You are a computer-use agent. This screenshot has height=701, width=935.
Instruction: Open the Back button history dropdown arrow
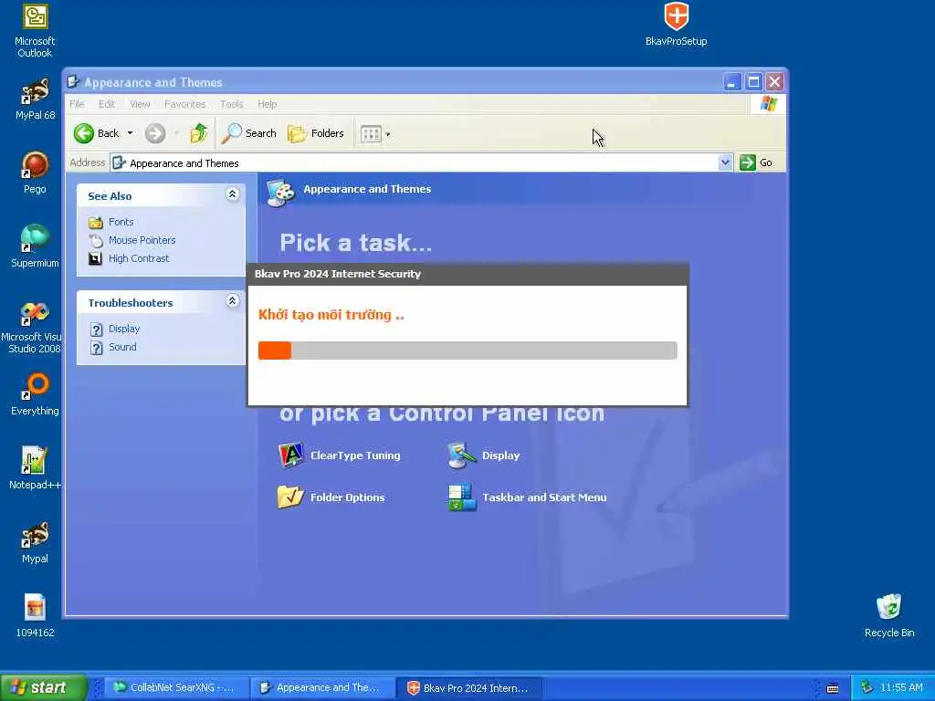click(x=130, y=133)
